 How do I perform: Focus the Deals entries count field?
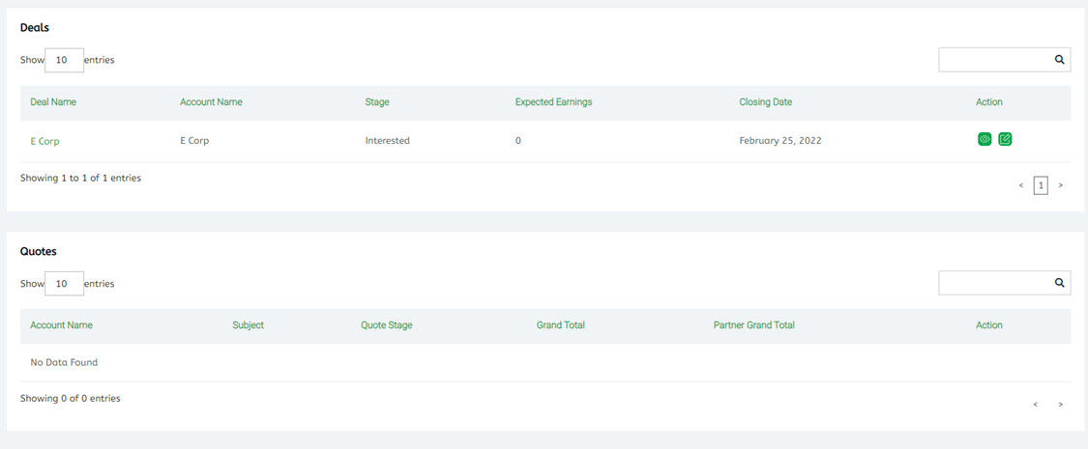pos(64,60)
